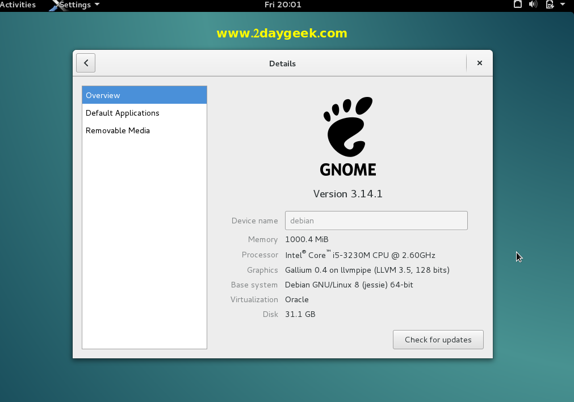Click Debian GNU/Linux 8 base system text

pos(349,285)
